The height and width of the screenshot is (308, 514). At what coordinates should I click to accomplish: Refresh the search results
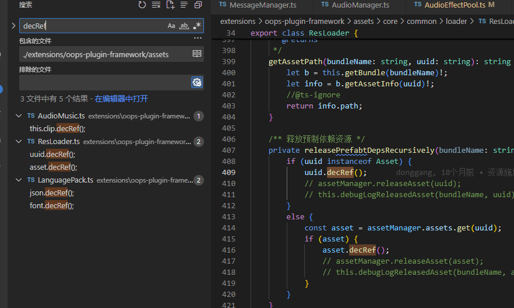pos(142,5)
